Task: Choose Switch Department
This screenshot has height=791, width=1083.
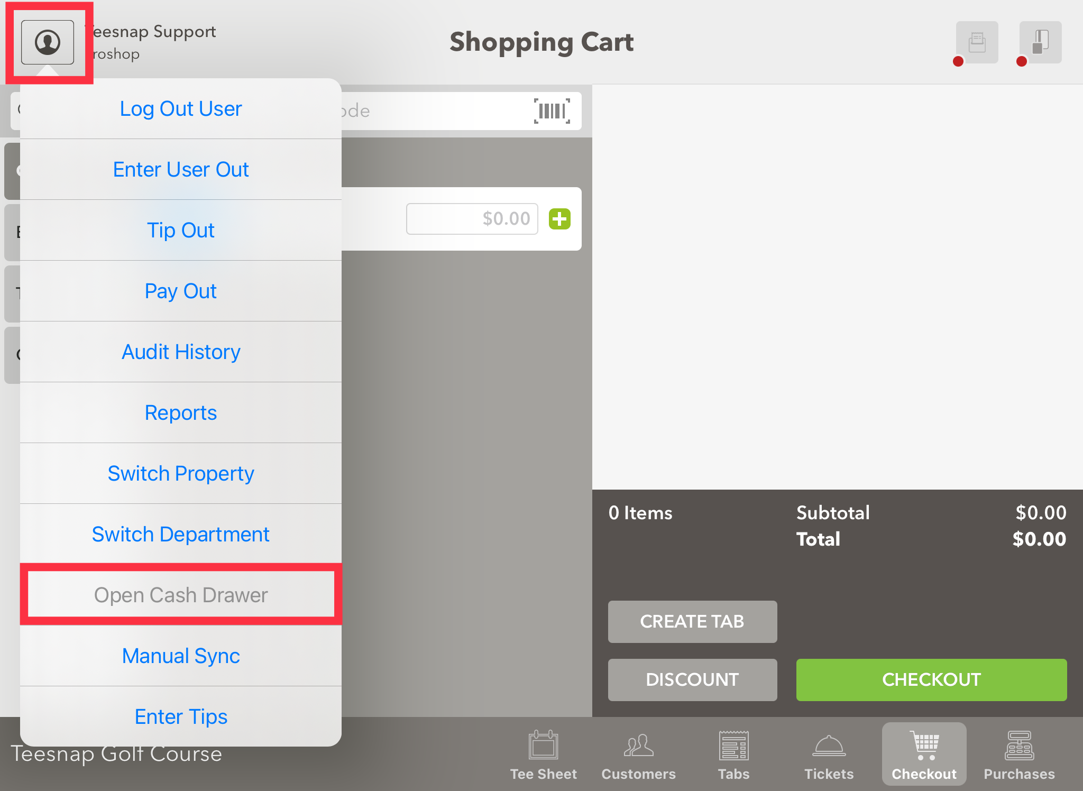Action: 181,535
